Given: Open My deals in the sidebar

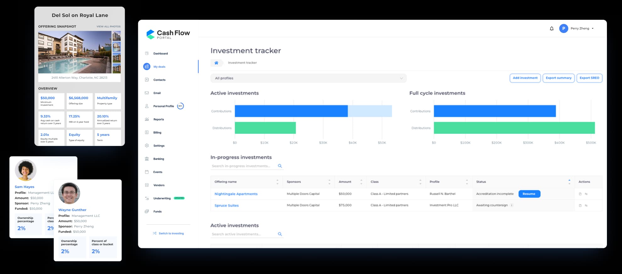Looking at the screenshot, I should pyautogui.click(x=159, y=67).
